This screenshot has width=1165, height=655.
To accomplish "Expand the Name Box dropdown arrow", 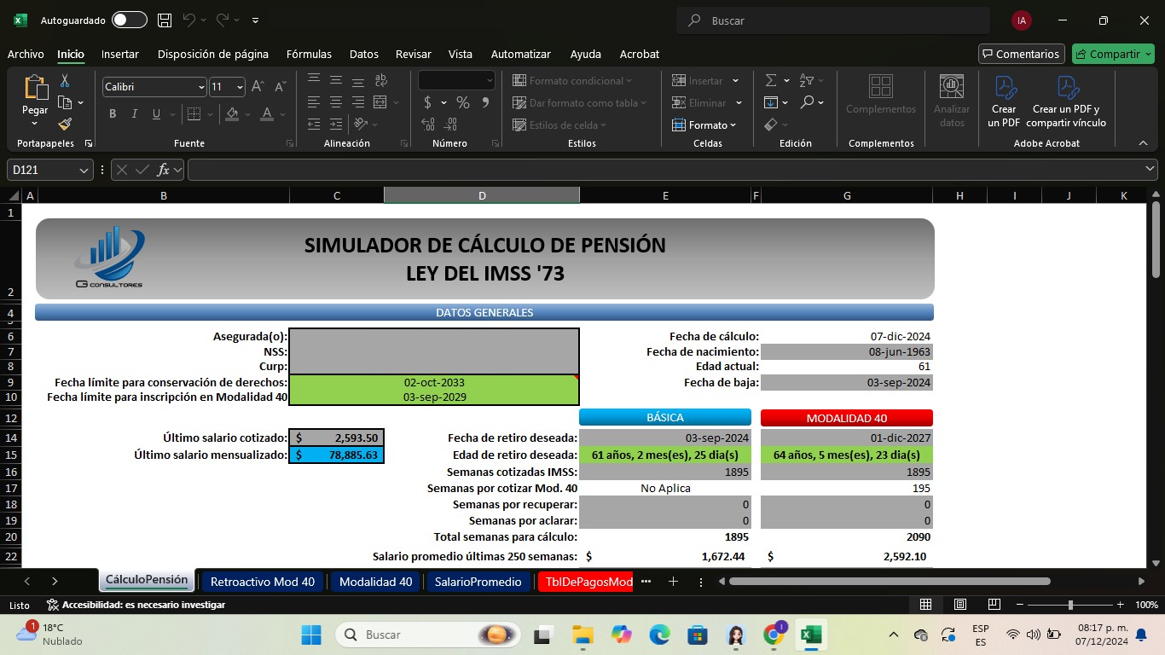I will click(84, 171).
